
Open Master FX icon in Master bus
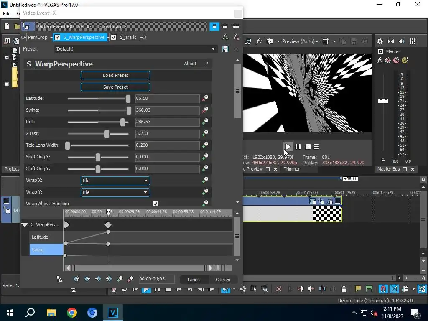pos(380,60)
